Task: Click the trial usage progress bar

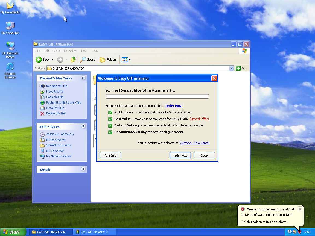Action: [157, 96]
